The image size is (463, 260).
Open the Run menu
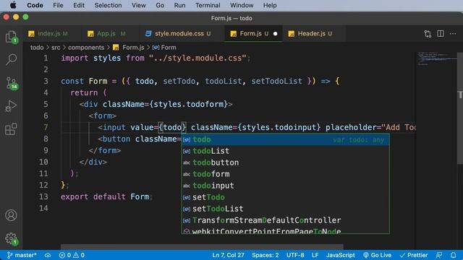tap(179, 5)
